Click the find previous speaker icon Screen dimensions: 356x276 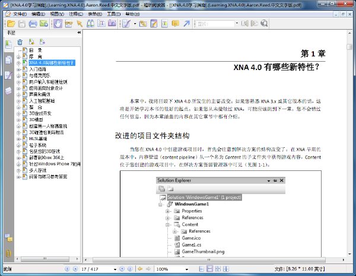tap(244, 23)
